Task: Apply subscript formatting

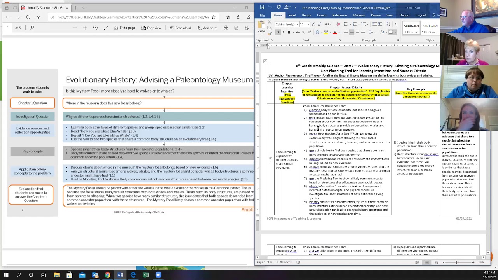Action: 304,32
